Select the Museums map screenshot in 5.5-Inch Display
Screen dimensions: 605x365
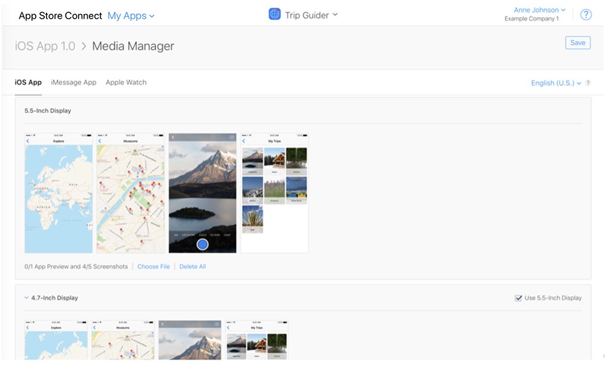click(131, 193)
